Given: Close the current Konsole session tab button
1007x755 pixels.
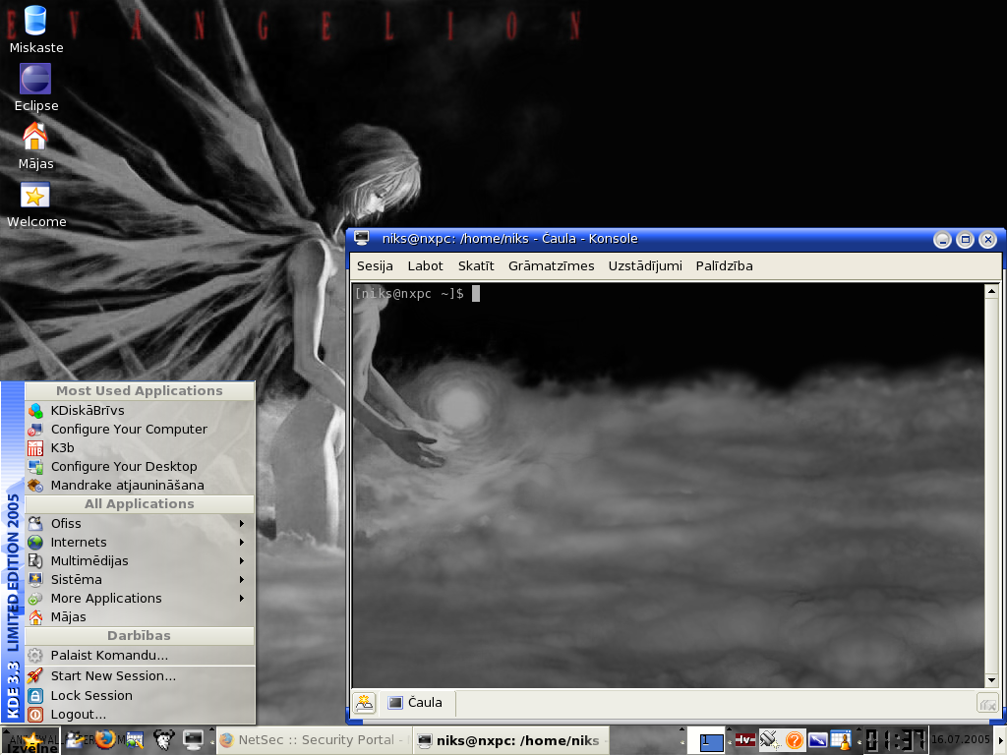Looking at the screenshot, I should coord(987,704).
